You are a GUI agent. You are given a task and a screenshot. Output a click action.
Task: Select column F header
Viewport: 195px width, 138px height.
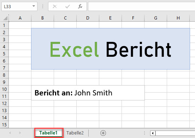(133, 18)
